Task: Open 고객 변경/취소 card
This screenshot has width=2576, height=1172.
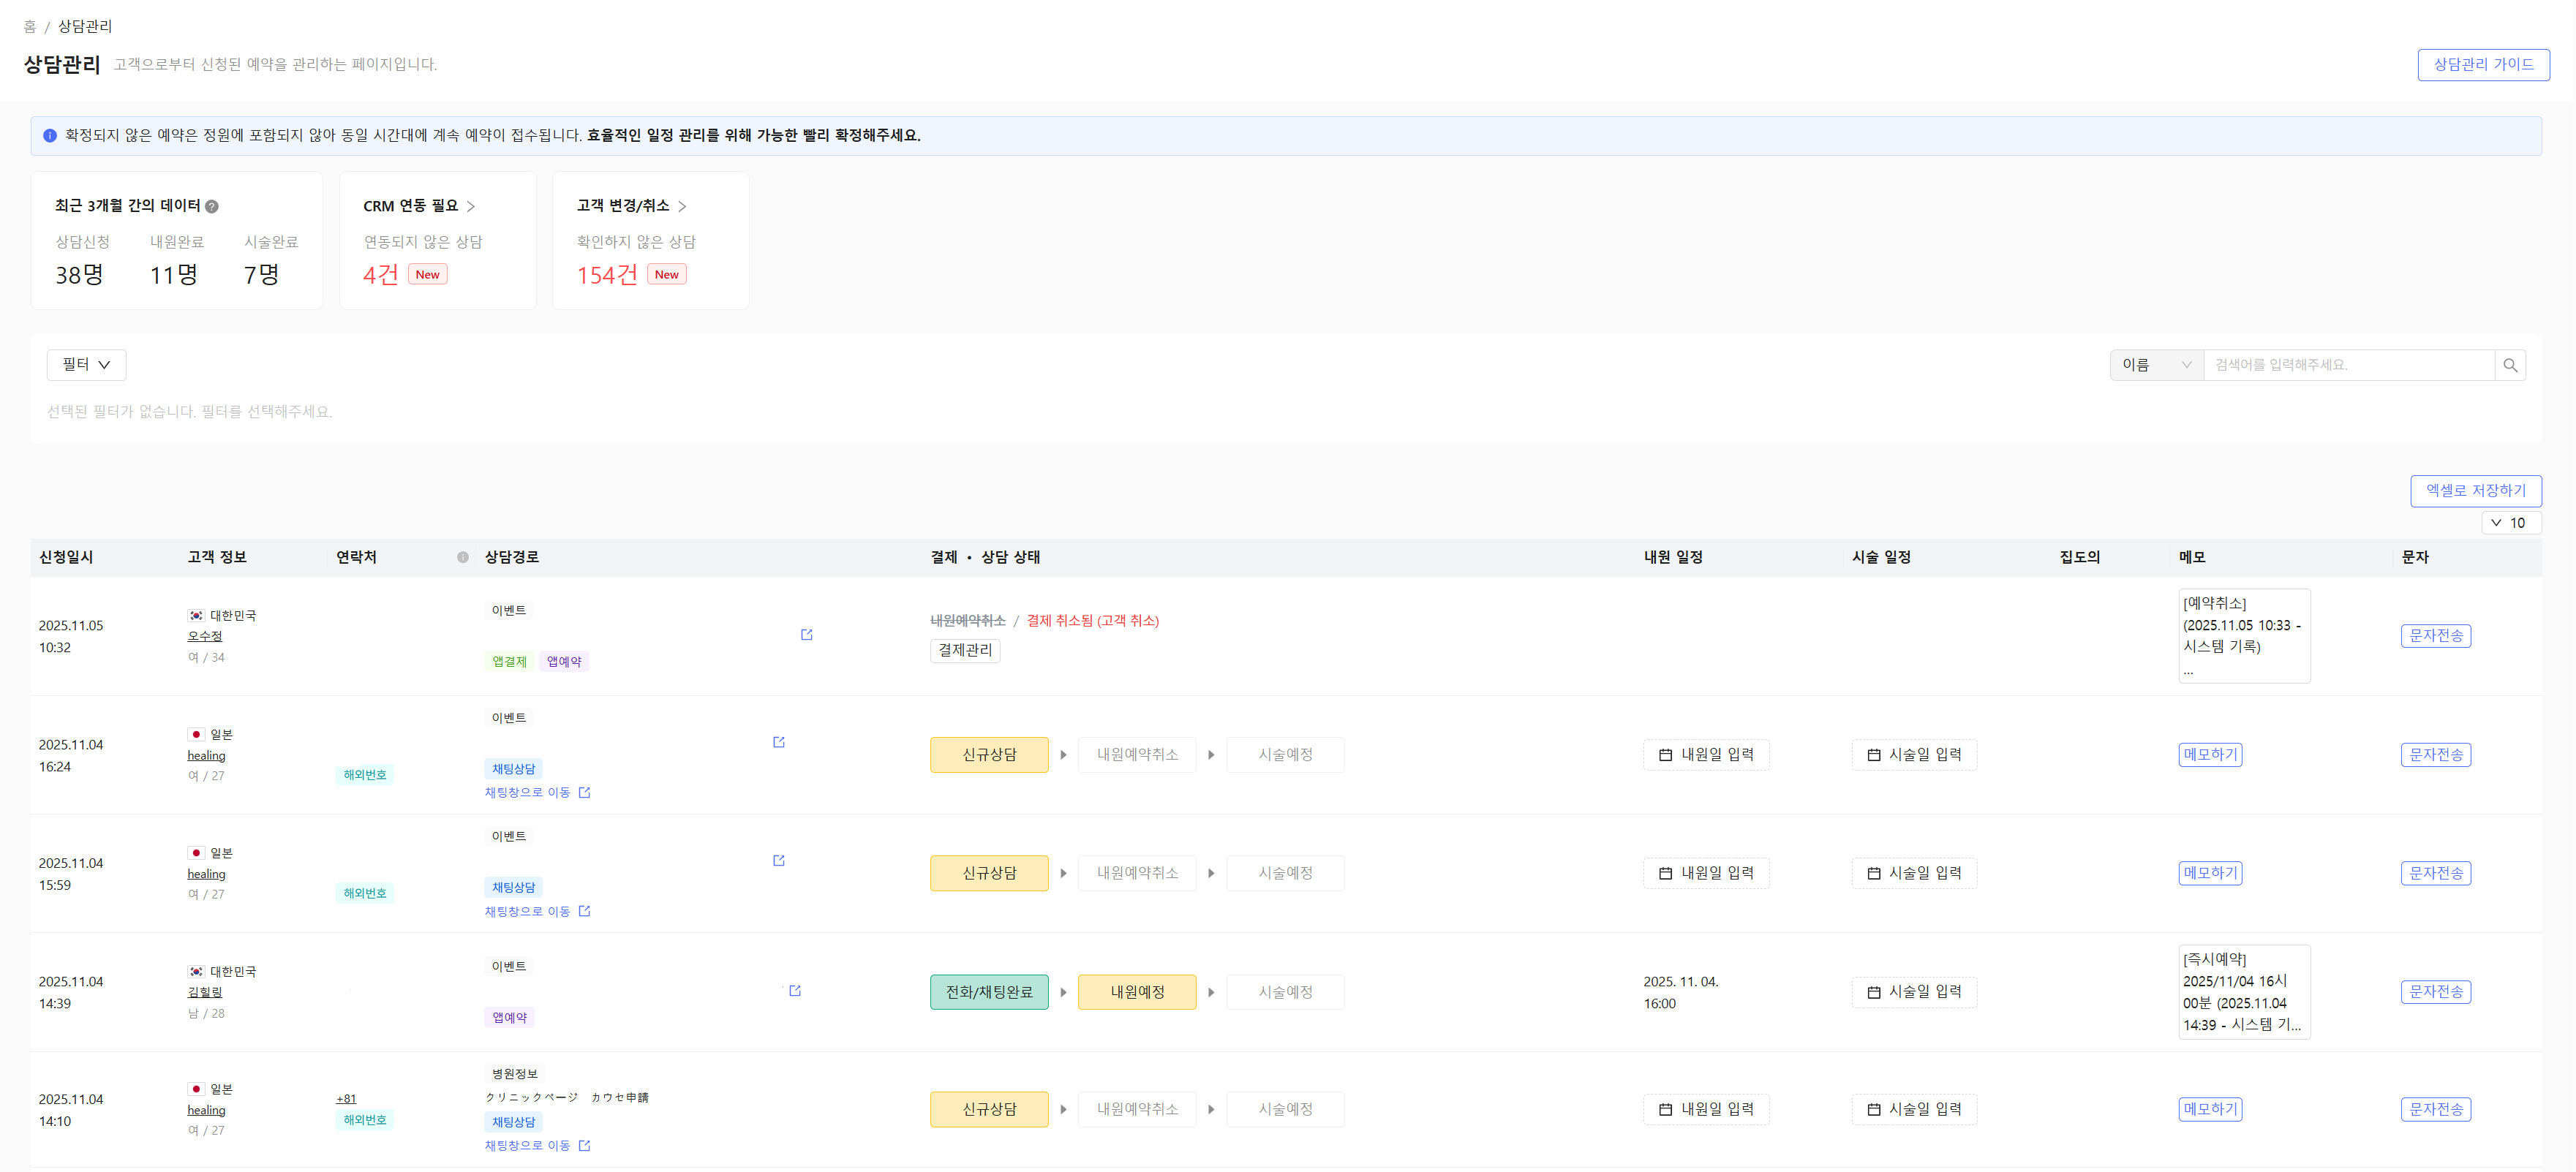Action: (x=631, y=205)
